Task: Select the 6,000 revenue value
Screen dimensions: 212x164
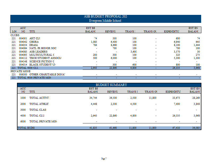Action: [114, 58]
